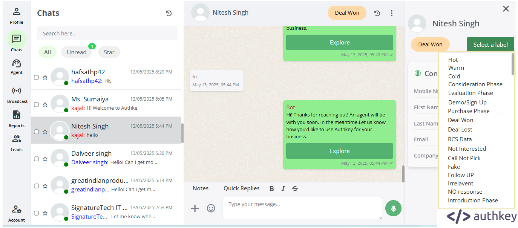Tick checkbox for Ms. Sumaiya chat
518x228 pixels.
click(37, 104)
